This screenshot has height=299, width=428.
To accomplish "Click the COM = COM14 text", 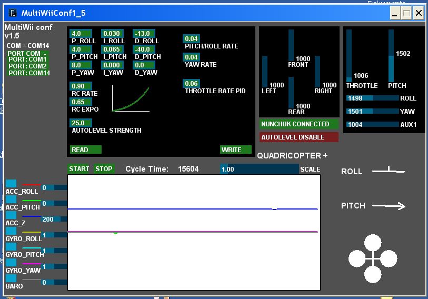I will [x=28, y=46].
